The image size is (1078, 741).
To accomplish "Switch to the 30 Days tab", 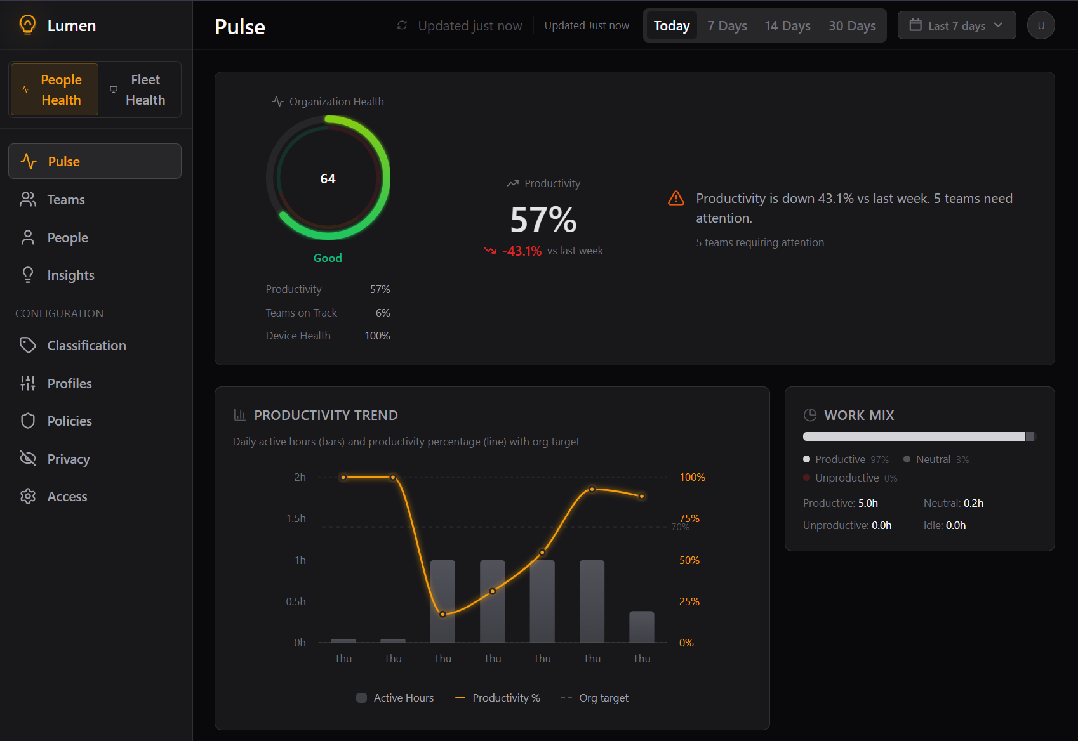I will pos(852,25).
